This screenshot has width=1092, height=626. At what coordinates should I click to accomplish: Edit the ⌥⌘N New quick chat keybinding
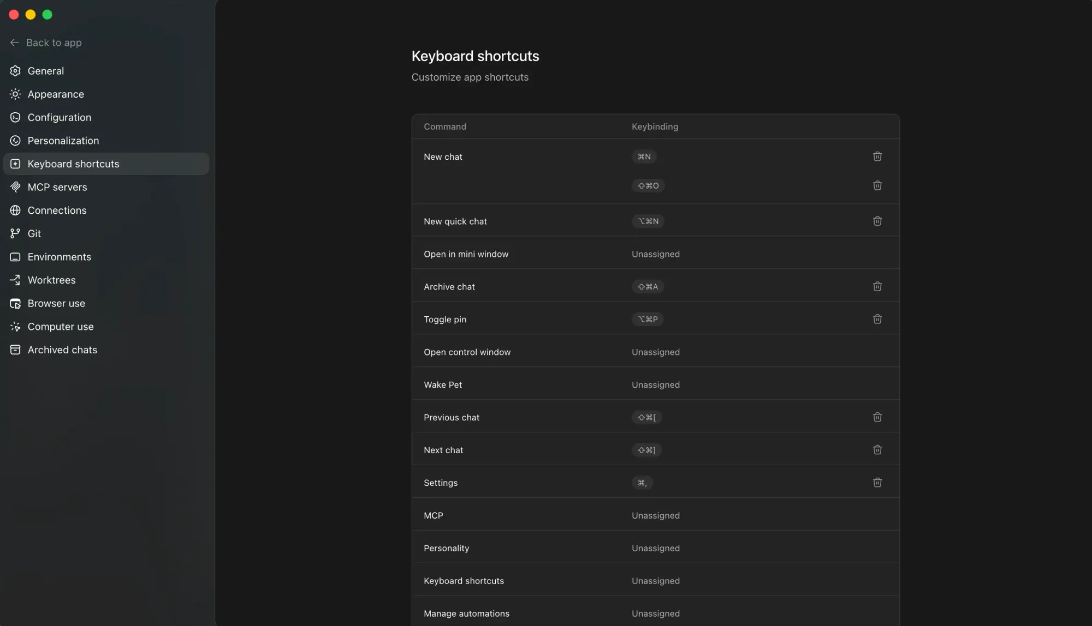tap(648, 221)
